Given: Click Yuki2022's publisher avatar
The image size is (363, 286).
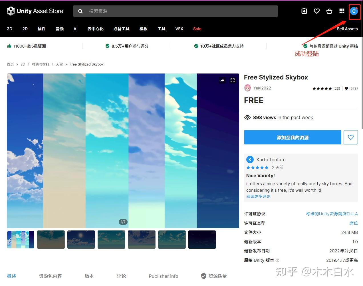Looking at the screenshot, I should tap(247, 88).
